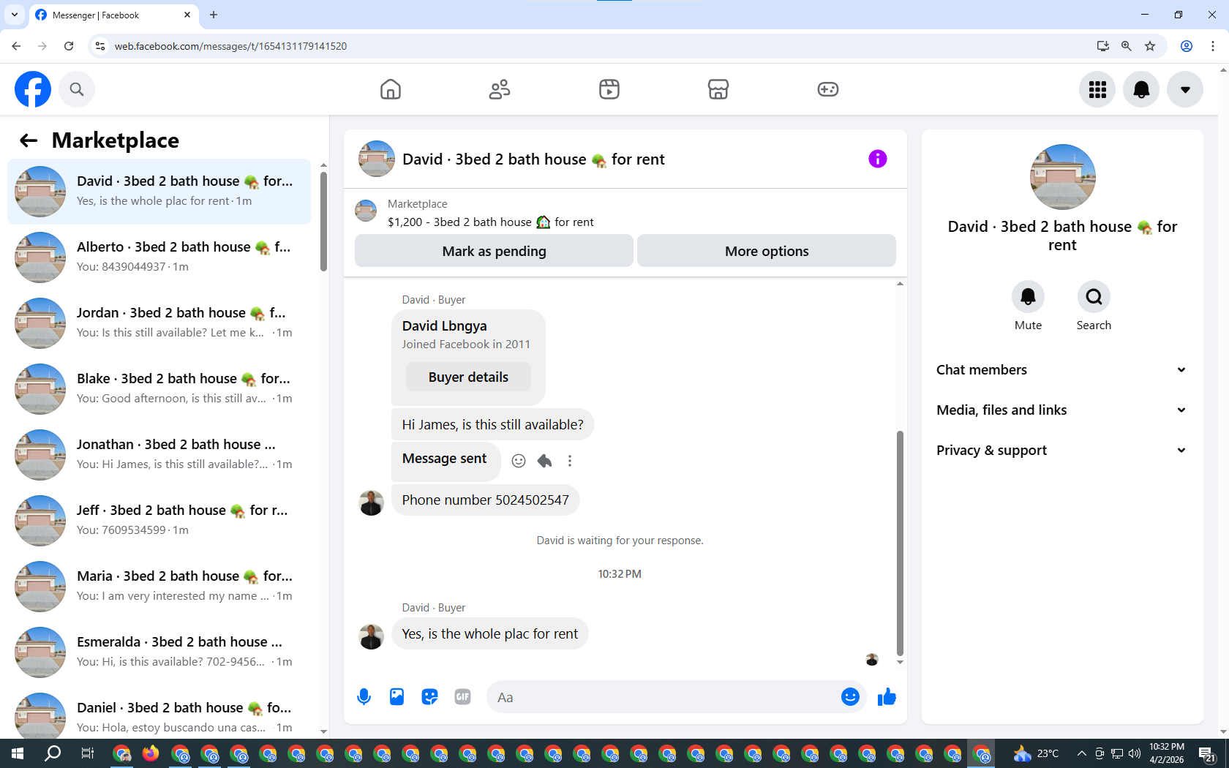Viewport: 1229px width, 768px height.
Task: Open Facebook search magnifier
Action: click(77, 89)
